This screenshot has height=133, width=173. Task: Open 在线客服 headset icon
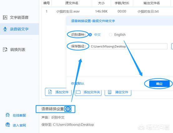coord(7,115)
